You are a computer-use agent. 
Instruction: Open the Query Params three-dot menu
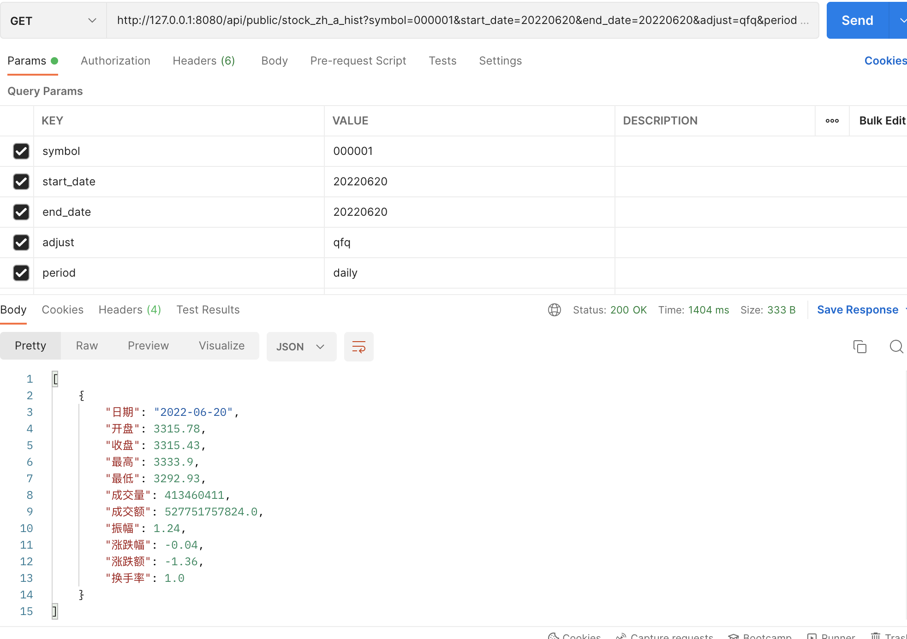coord(832,120)
